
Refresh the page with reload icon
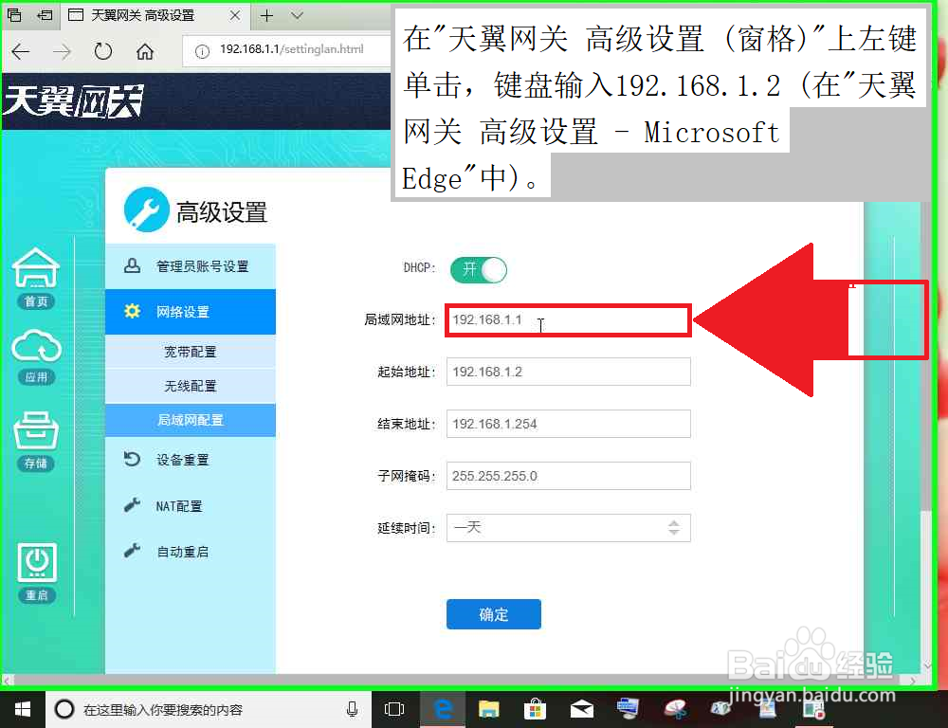[103, 52]
